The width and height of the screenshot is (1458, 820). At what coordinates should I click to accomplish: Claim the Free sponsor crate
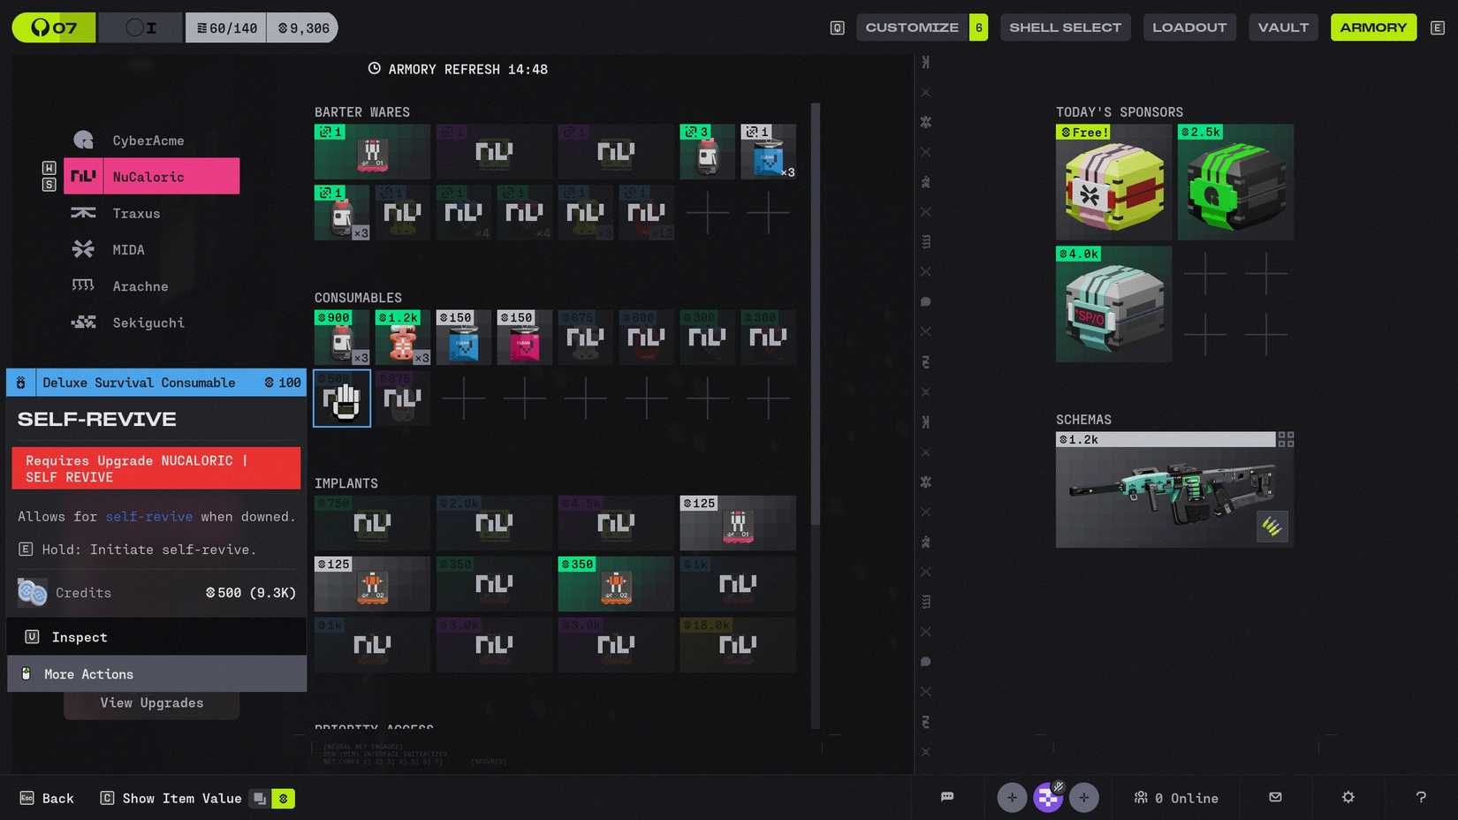[1113, 181]
